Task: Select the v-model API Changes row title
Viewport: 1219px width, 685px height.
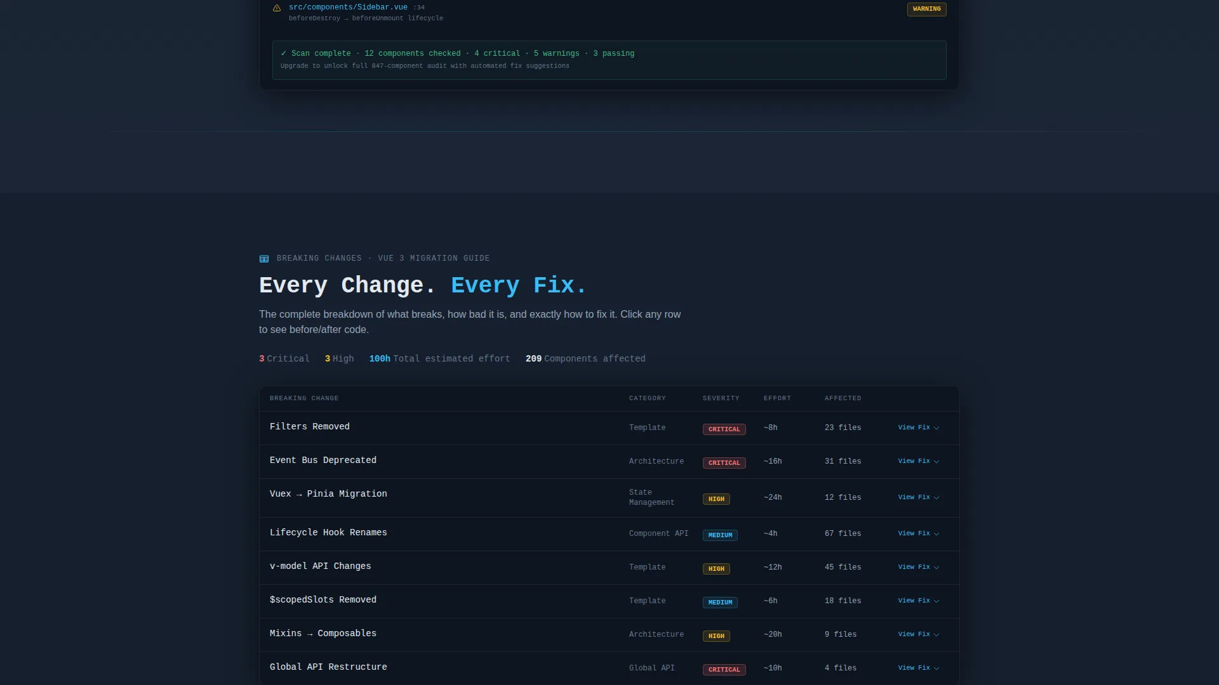Action: [x=321, y=566]
